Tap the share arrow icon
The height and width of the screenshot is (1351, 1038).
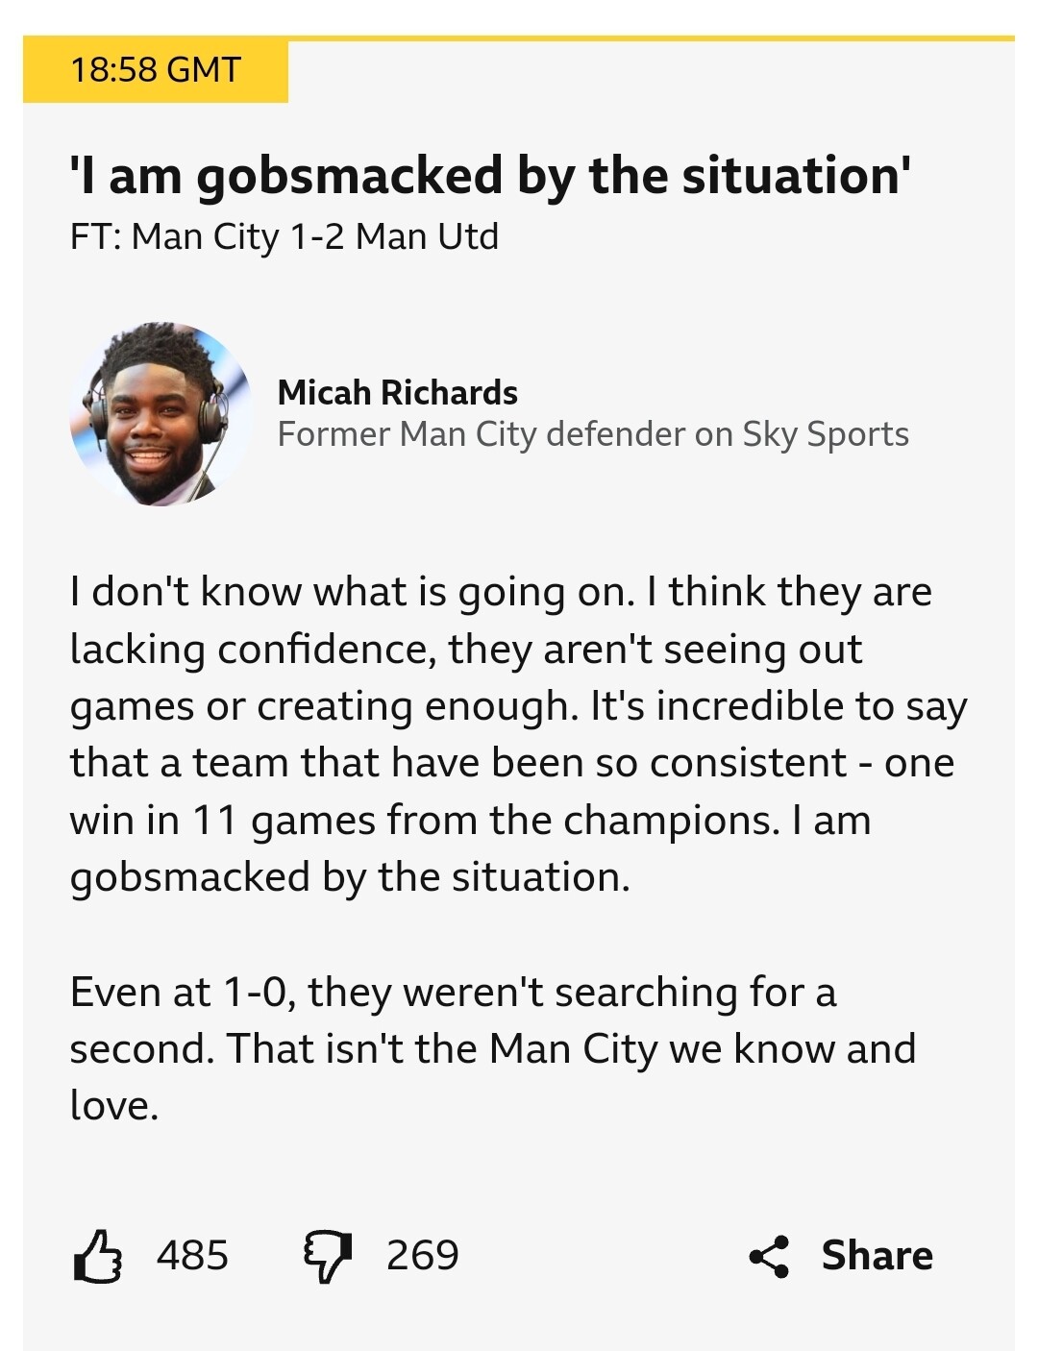coord(769,1256)
